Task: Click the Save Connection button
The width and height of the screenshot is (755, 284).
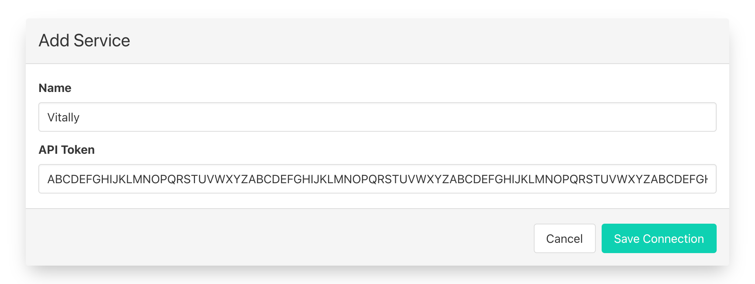Action: click(x=659, y=238)
